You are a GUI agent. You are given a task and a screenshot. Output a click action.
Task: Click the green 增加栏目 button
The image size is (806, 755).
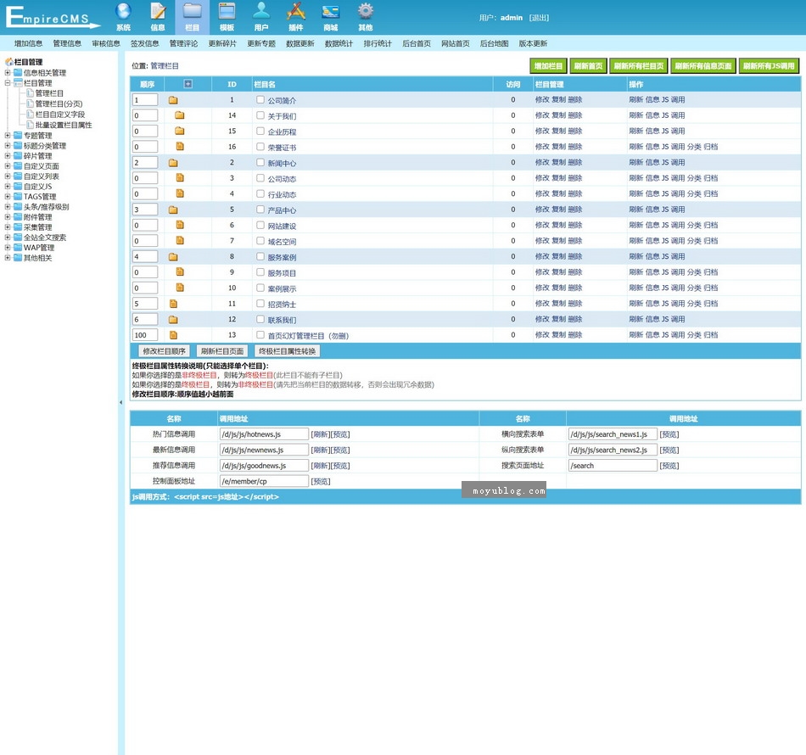[x=548, y=66]
